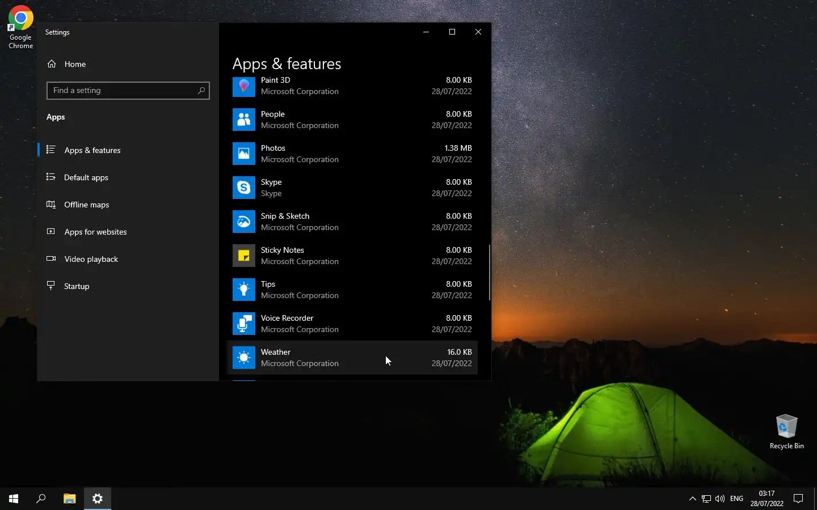Click the Apps & features list icon
Image resolution: width=817 pixels, height=510 pixels.
[51, 150]
